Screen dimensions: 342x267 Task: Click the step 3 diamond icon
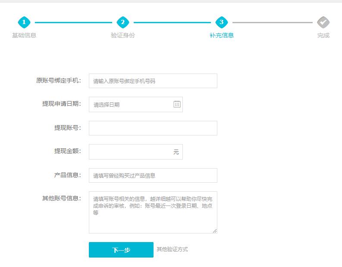(222, 22)
